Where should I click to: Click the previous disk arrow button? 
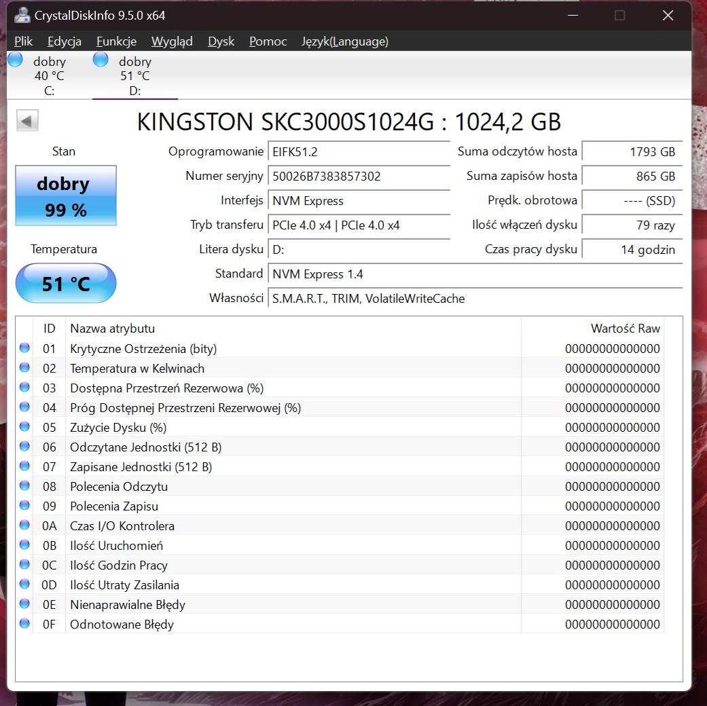point(27,122)
